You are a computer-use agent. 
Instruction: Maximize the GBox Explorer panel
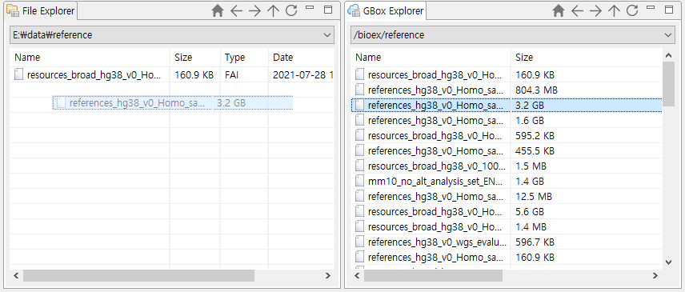point(669,10)
